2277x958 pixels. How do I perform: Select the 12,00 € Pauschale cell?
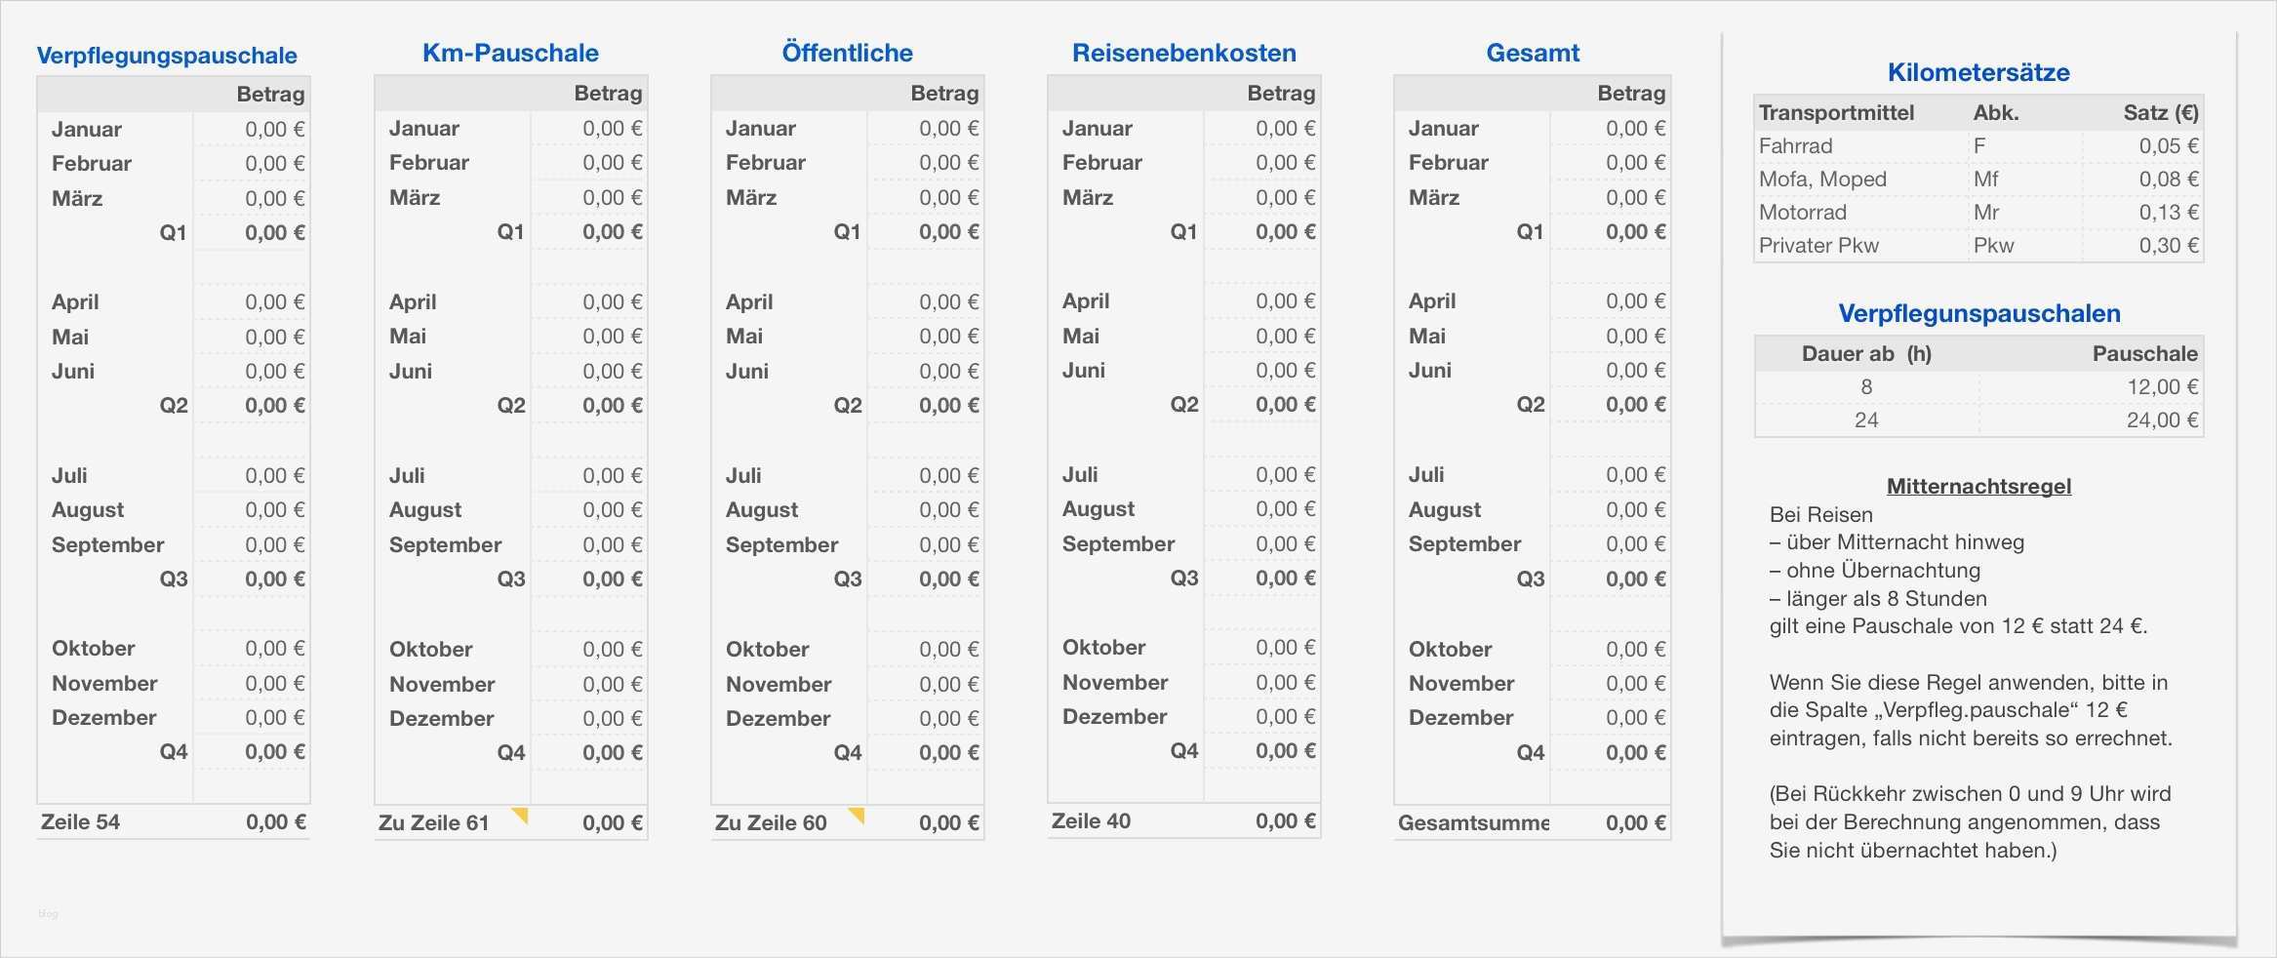[2162, 387]
